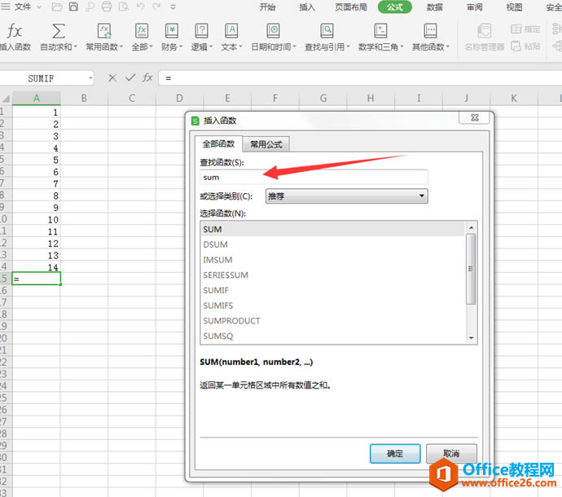This screenshot has width=562, height=497.
Task: Expand the quick access toolbar customize arrow
Action: tap(173, 7)
